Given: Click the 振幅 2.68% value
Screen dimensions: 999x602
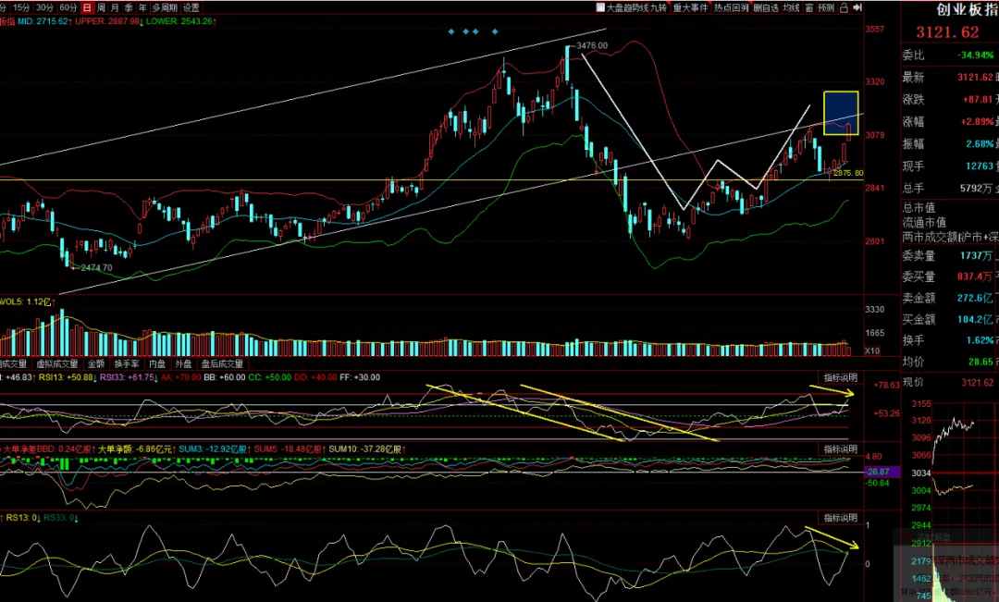Looking at the screenshot, I should tap(980, 144).
